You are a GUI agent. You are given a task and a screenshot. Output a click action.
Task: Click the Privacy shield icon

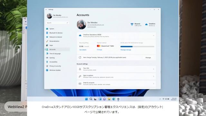click(47, 66)
